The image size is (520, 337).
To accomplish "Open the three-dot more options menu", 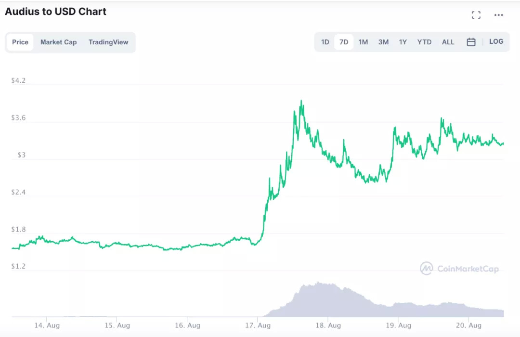I will click(499, 15).
